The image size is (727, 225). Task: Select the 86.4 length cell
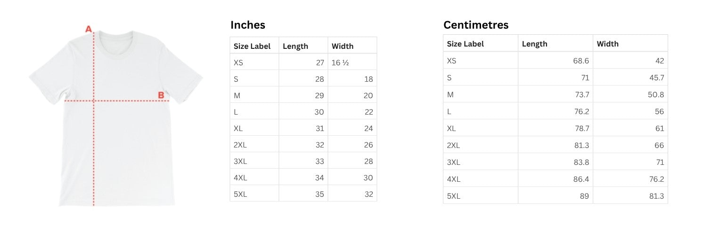[580, 179]
